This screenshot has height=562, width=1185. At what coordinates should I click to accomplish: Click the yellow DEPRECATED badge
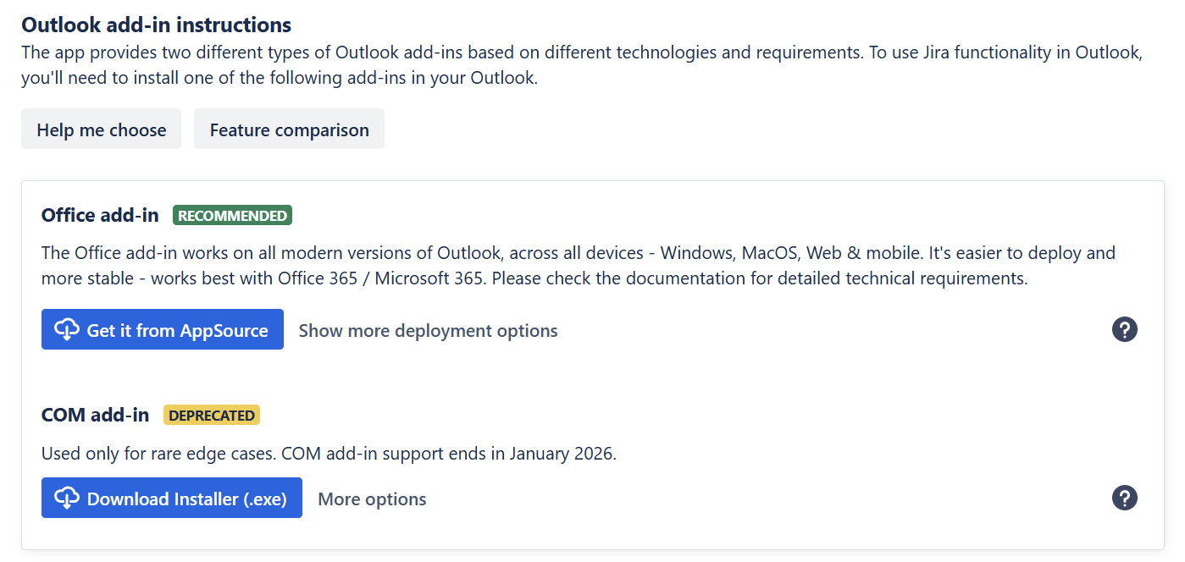click(x=211, y=416)
